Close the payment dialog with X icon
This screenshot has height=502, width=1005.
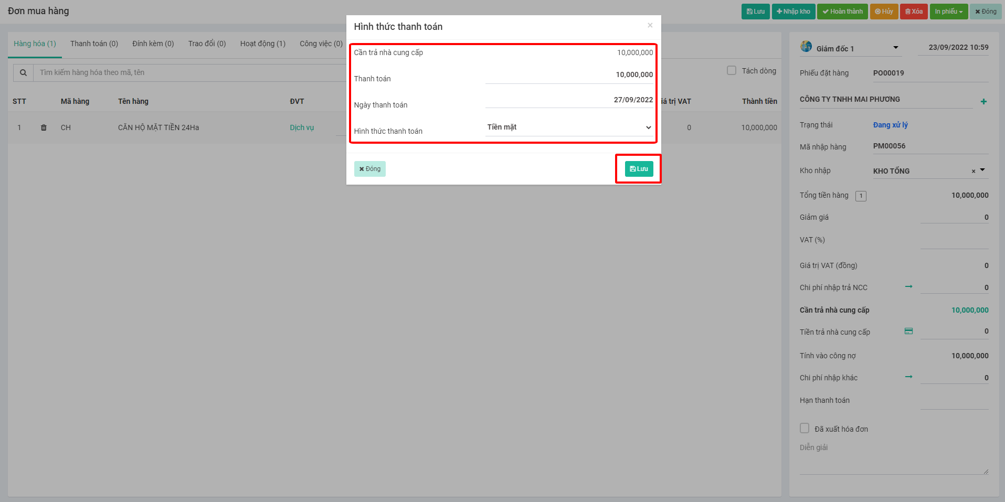pyautogui.click(x=650, y=25)
